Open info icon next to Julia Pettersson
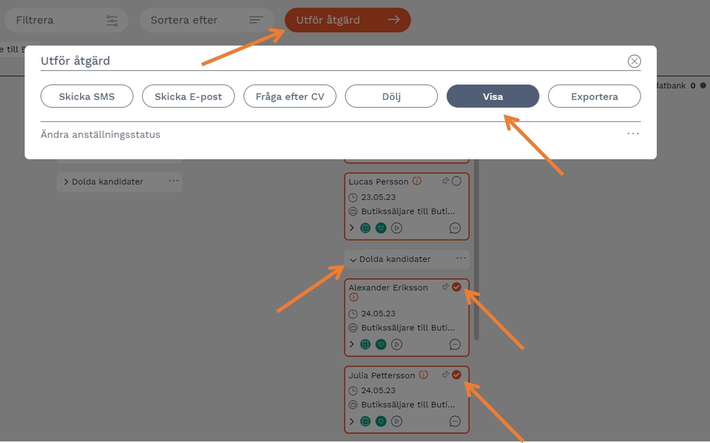Image resolution: width=710 pixels, height=443 pixels. point(423,375)
